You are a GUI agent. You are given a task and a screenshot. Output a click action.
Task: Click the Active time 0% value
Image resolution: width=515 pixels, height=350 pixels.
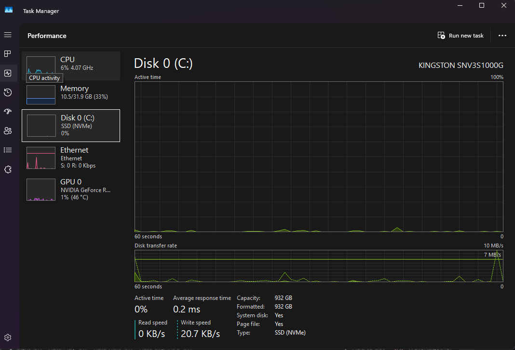141,310
